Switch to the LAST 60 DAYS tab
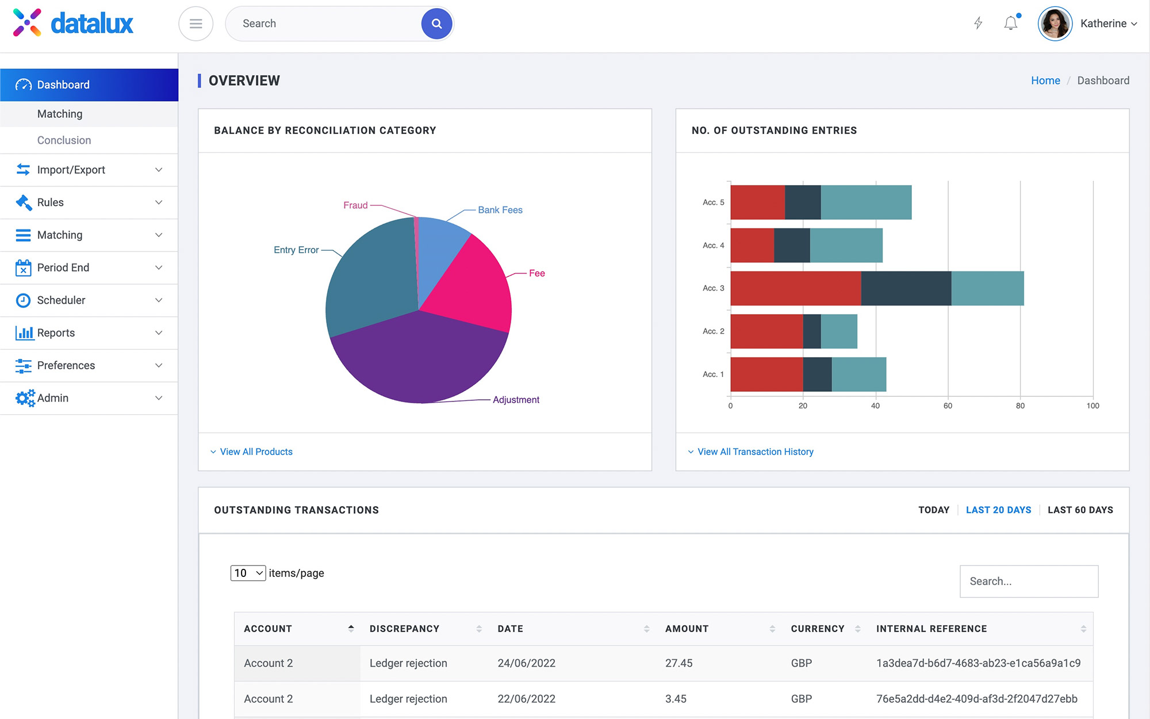 click(x=1080, y=510)
